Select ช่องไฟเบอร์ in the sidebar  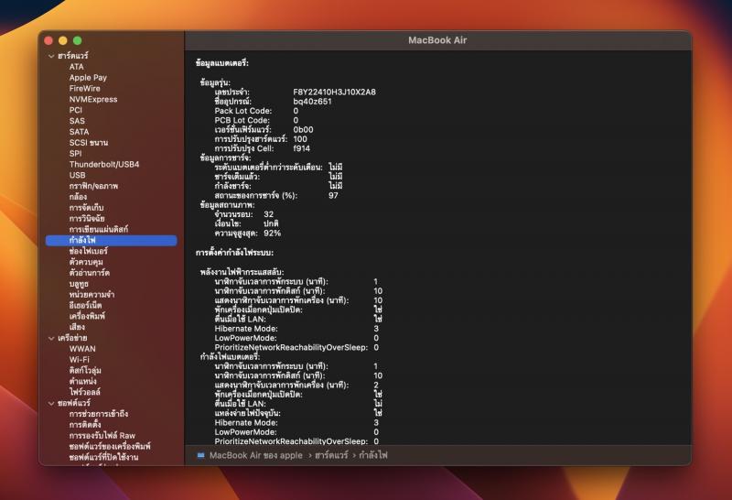pyautogui.click(x=88, y=251)
